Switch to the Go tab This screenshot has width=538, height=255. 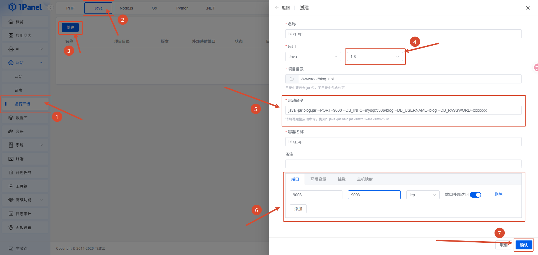point(154,8)
